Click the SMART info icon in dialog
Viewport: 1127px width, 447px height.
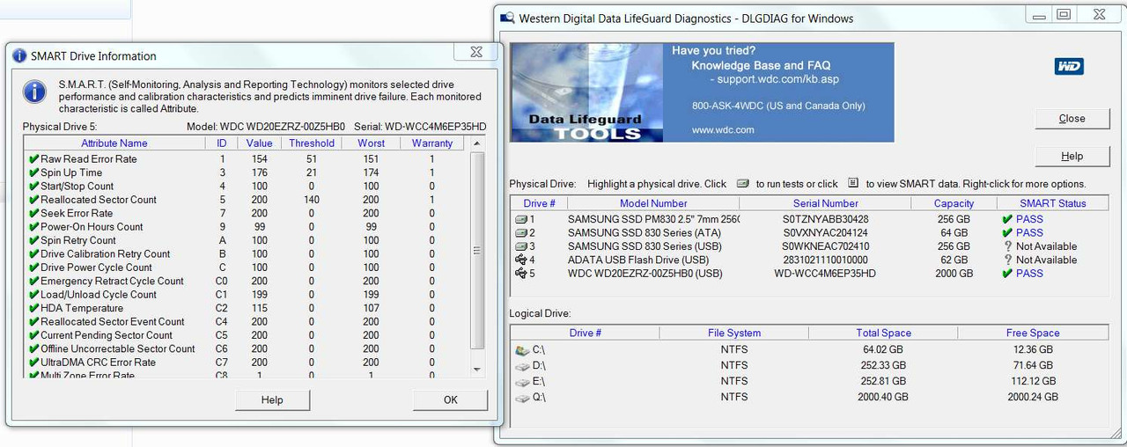click(34, 92)
